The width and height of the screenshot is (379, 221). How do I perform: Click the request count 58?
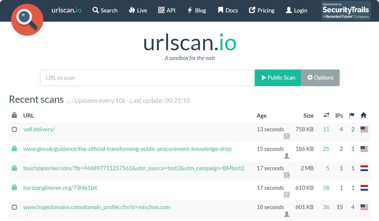tap(326, 188)
